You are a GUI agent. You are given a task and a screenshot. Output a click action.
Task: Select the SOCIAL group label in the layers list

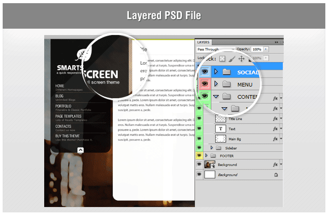click(x=248, y=72)
